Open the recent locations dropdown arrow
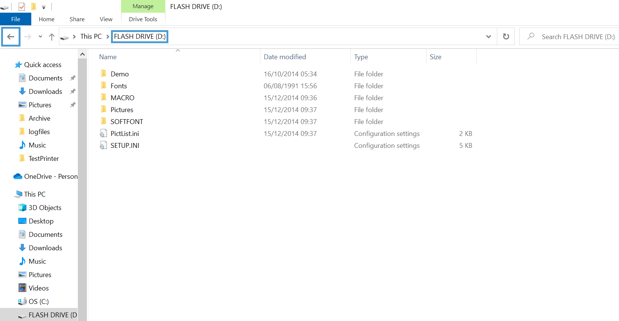Screen dimensions: 619x321 (40, 36)
